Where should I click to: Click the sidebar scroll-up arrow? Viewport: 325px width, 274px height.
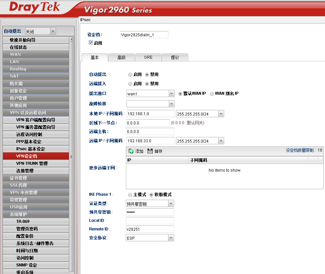(x=71, y=39)
